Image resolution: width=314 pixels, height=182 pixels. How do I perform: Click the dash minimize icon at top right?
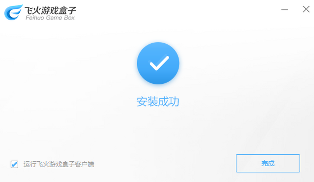click(285, 9)
